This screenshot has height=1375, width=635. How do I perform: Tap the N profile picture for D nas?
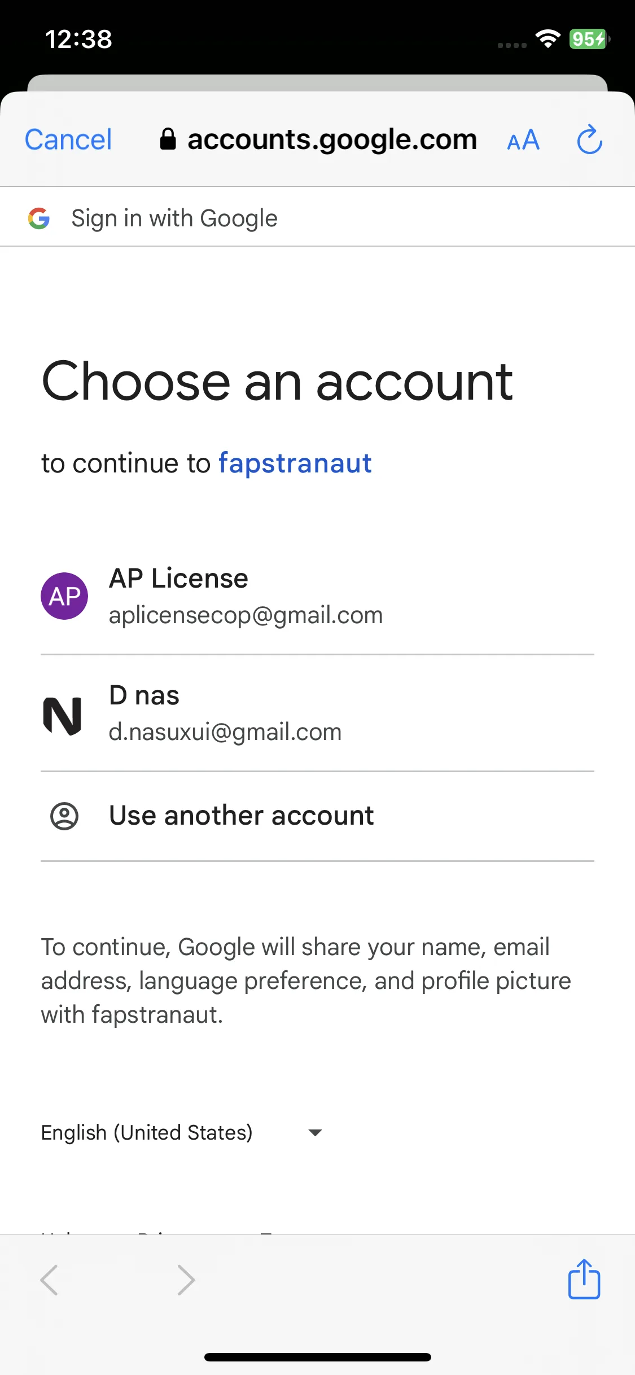pyautogui.click(x=63, y=716)
